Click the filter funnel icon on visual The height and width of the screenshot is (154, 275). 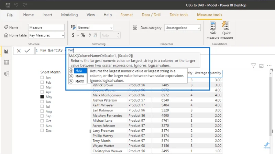pyautogui.click(x=253, y=66)
